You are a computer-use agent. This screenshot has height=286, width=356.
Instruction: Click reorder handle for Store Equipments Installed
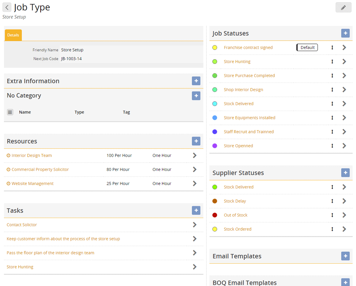tap(332, 118)
